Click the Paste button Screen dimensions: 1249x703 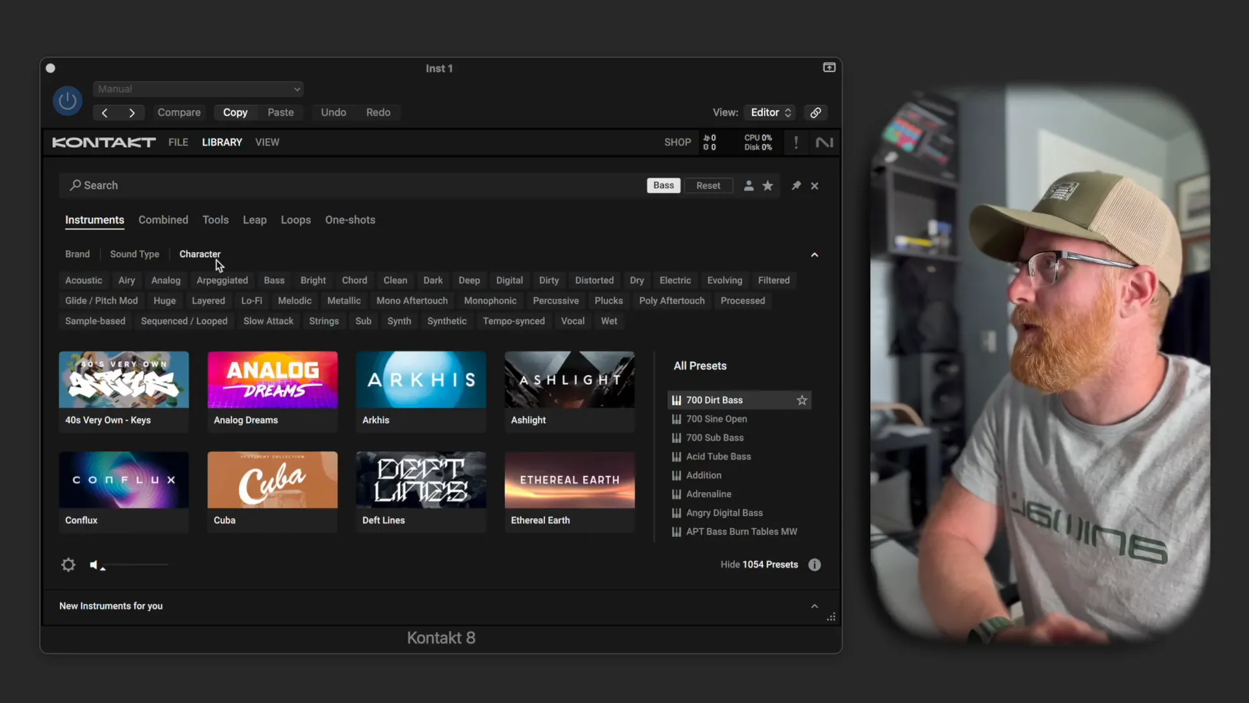pyautogui.click(x=280, y=113)
